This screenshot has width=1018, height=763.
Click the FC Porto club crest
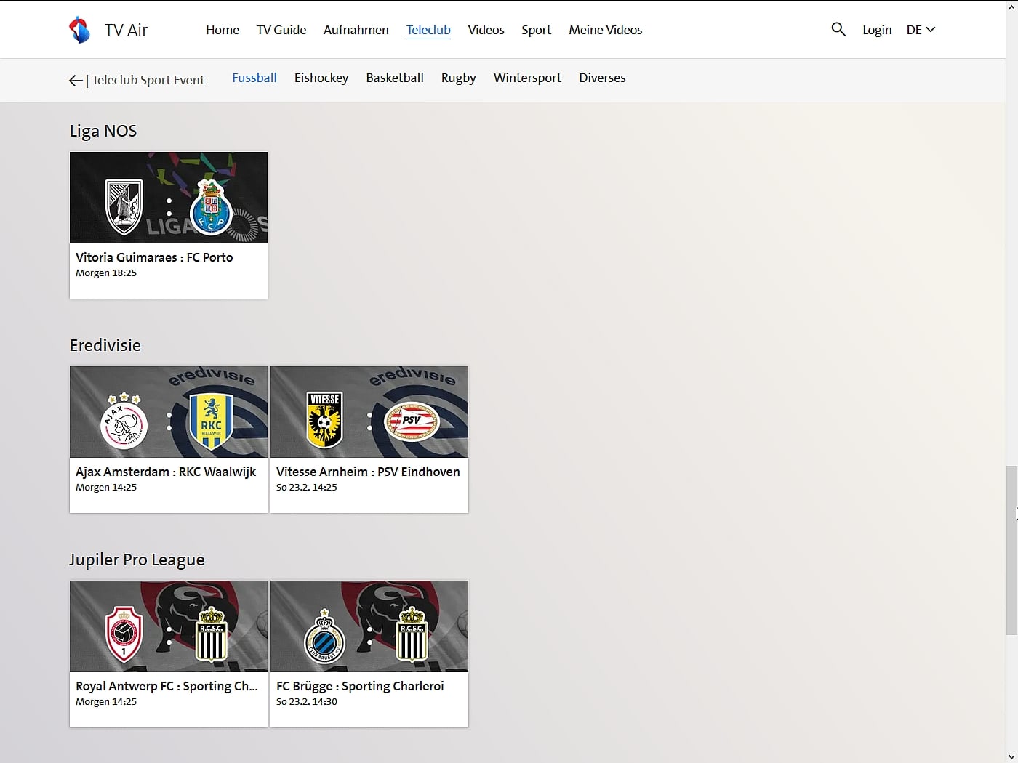[211, 209]
